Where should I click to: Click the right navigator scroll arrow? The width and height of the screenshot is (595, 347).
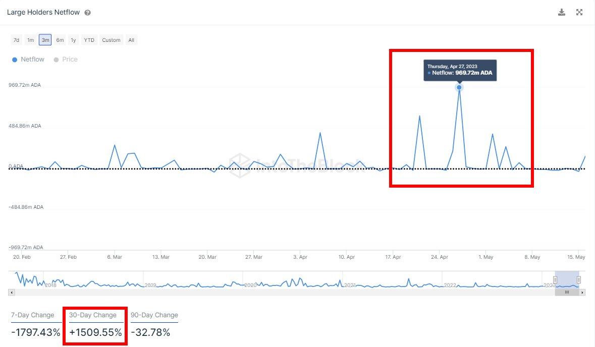(582, 292)
